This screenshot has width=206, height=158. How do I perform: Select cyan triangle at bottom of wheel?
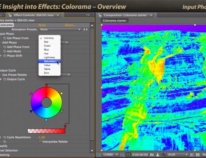(x=46, y=120)
